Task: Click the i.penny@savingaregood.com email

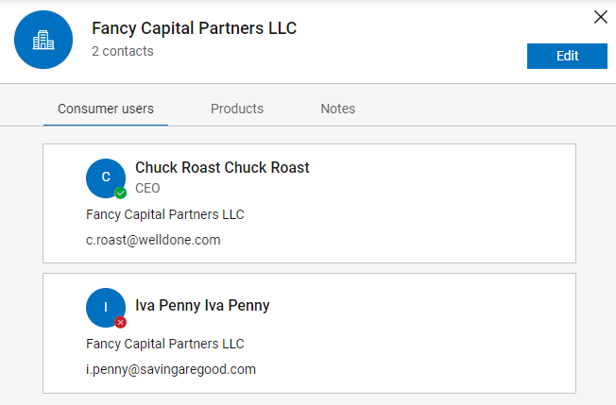Action: click(x=171, y=369)
